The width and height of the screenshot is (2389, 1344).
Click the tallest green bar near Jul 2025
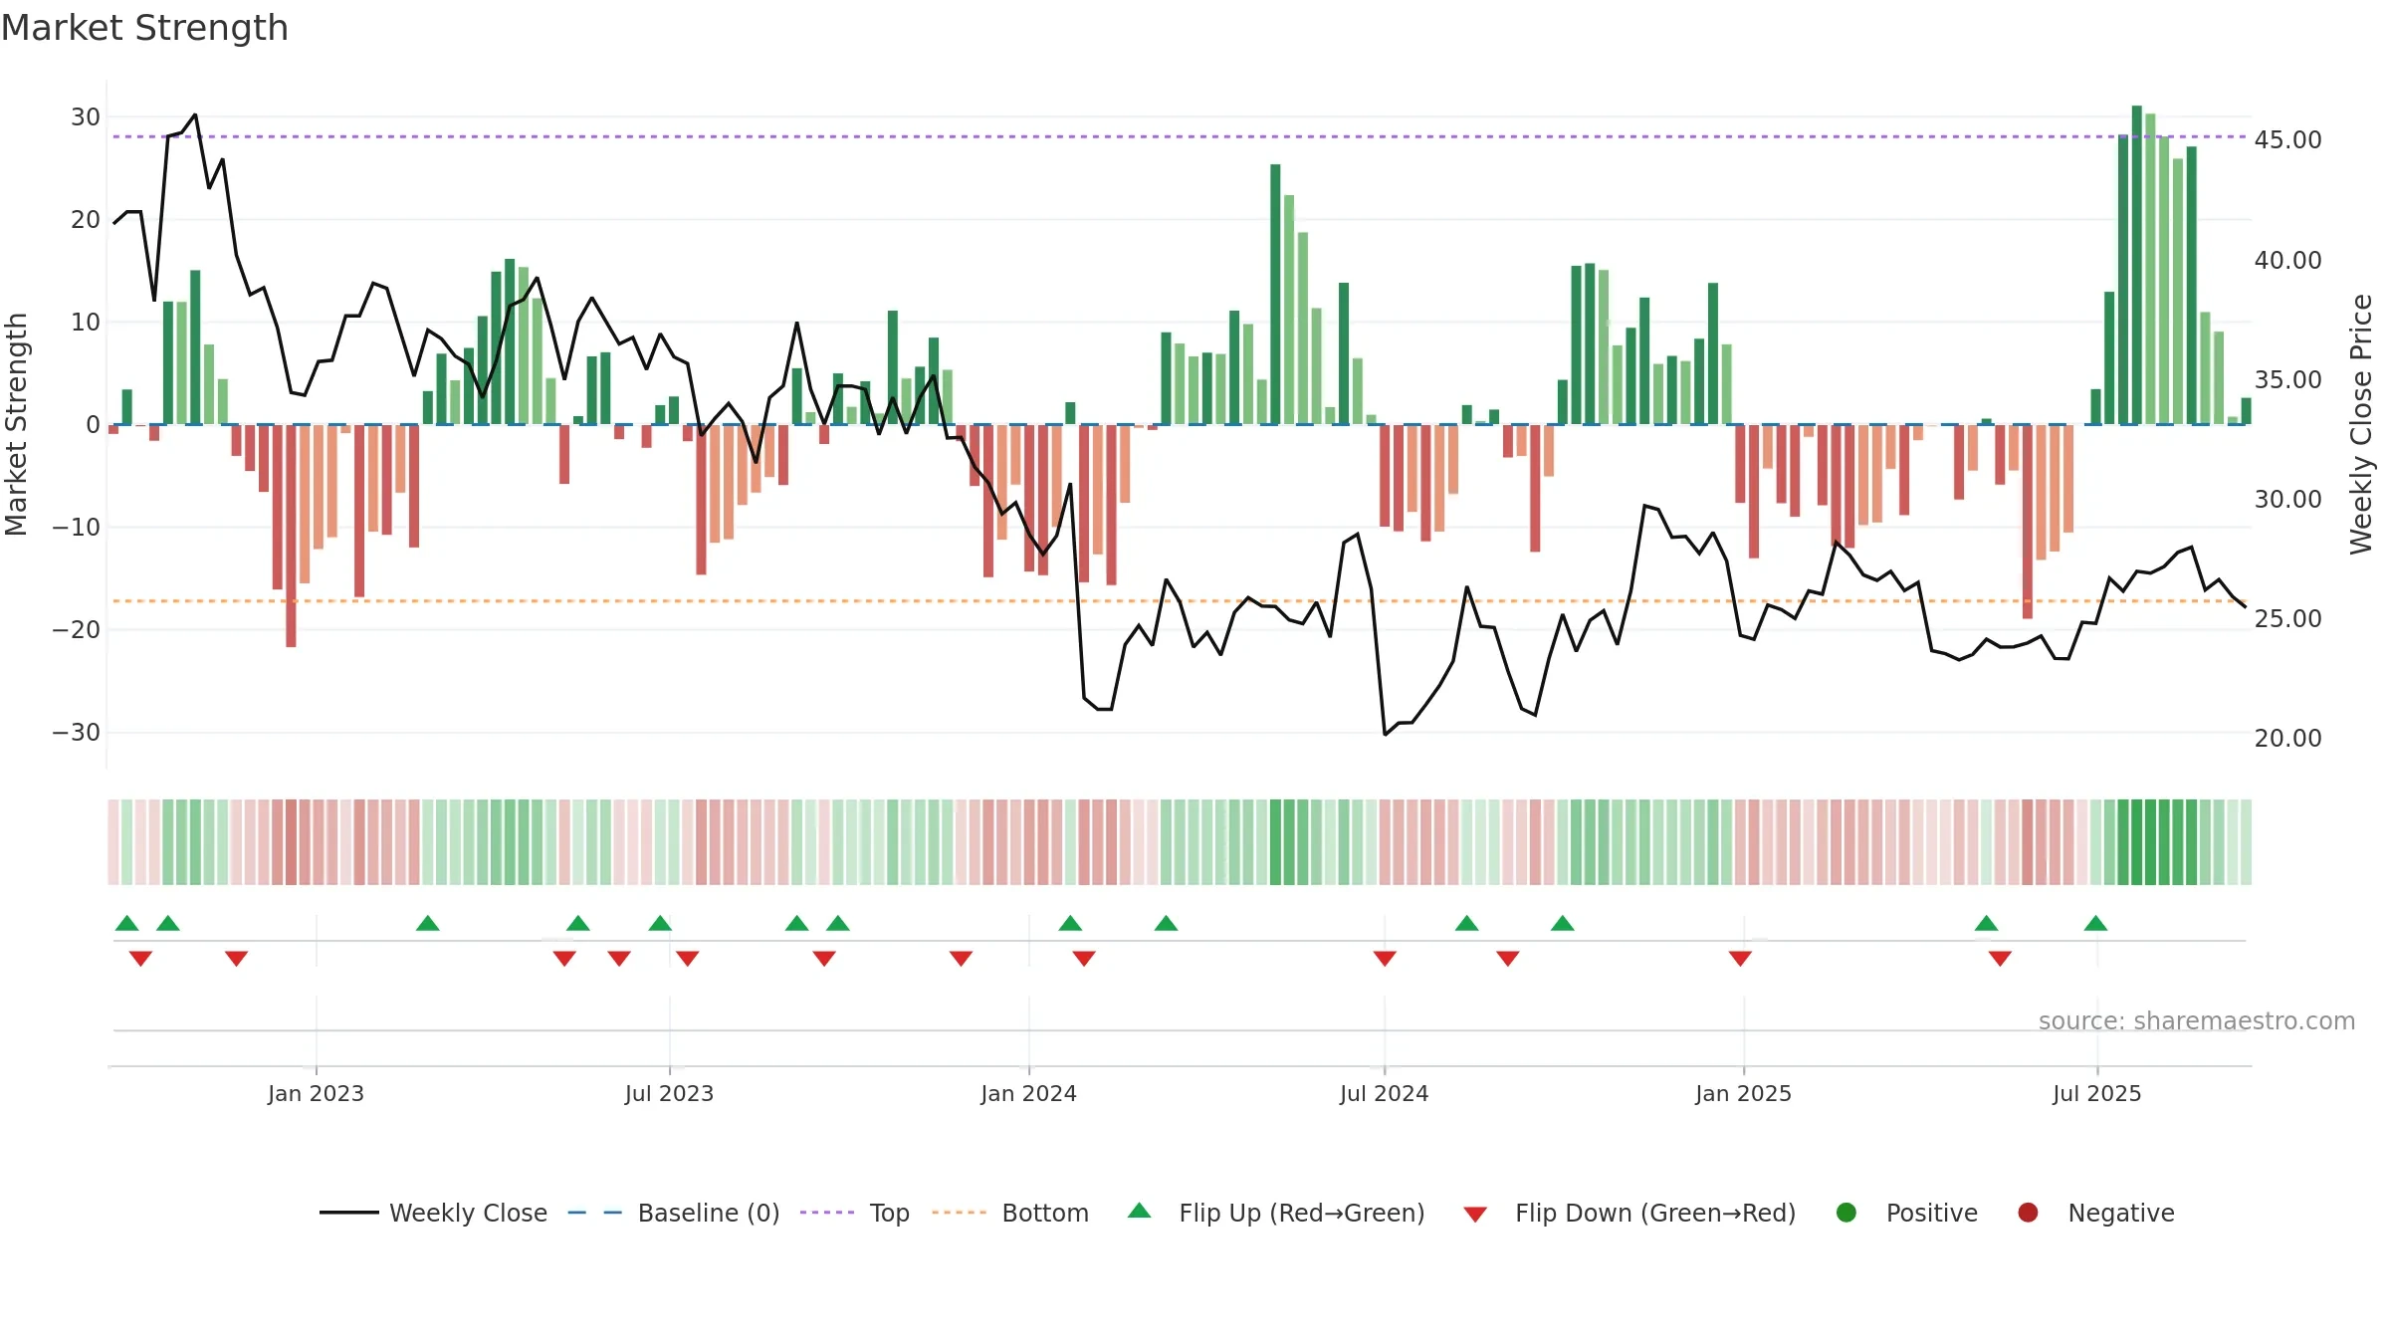point(2137,265)
